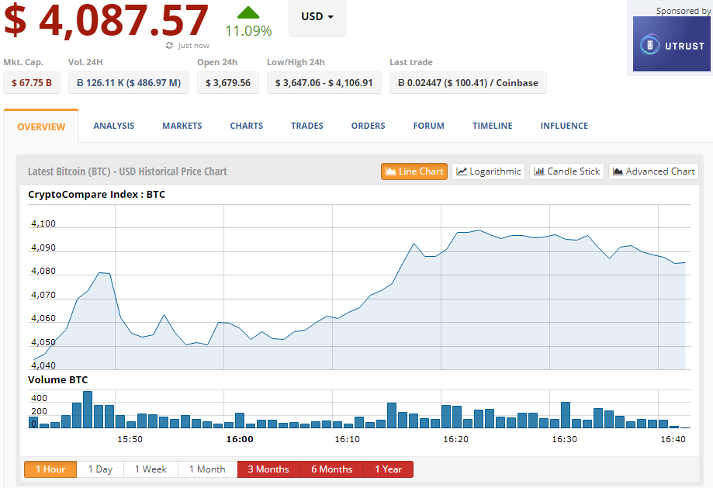Open the Markets tab

point(182,126)
